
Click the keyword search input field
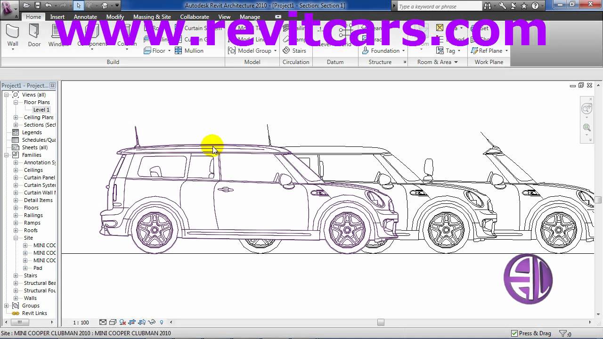coord(440,6)
